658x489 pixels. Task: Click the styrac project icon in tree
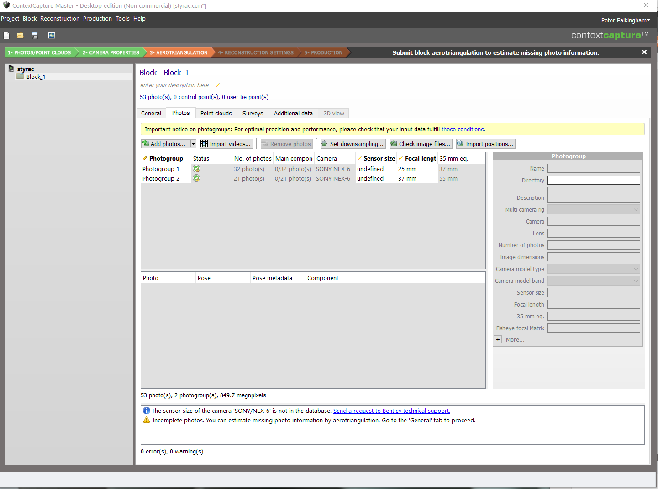11,69
